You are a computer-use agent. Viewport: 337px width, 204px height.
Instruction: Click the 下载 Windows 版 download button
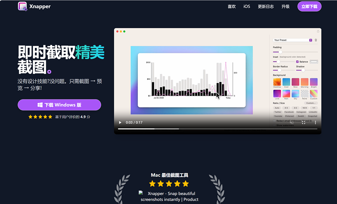tap(59, 105)
